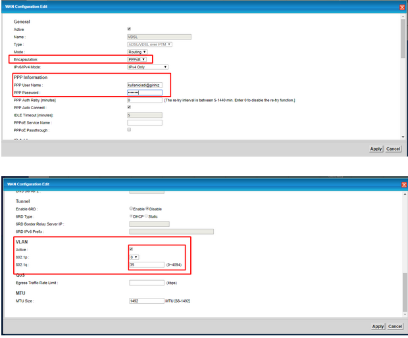
Task: Click the upper dialog scrollbar up arrow
Action: coord(403,16)
